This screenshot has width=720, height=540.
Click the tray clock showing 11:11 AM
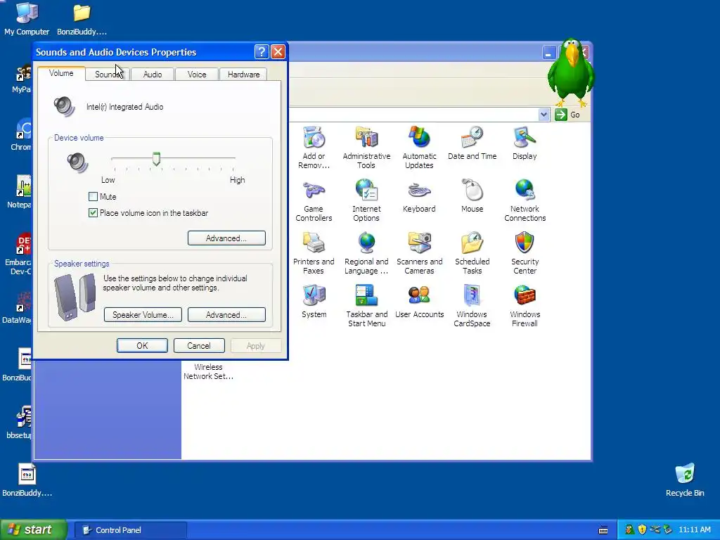click(x=694, y=530)
